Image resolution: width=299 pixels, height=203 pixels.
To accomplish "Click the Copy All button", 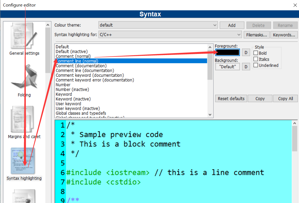I will (285, 99).
